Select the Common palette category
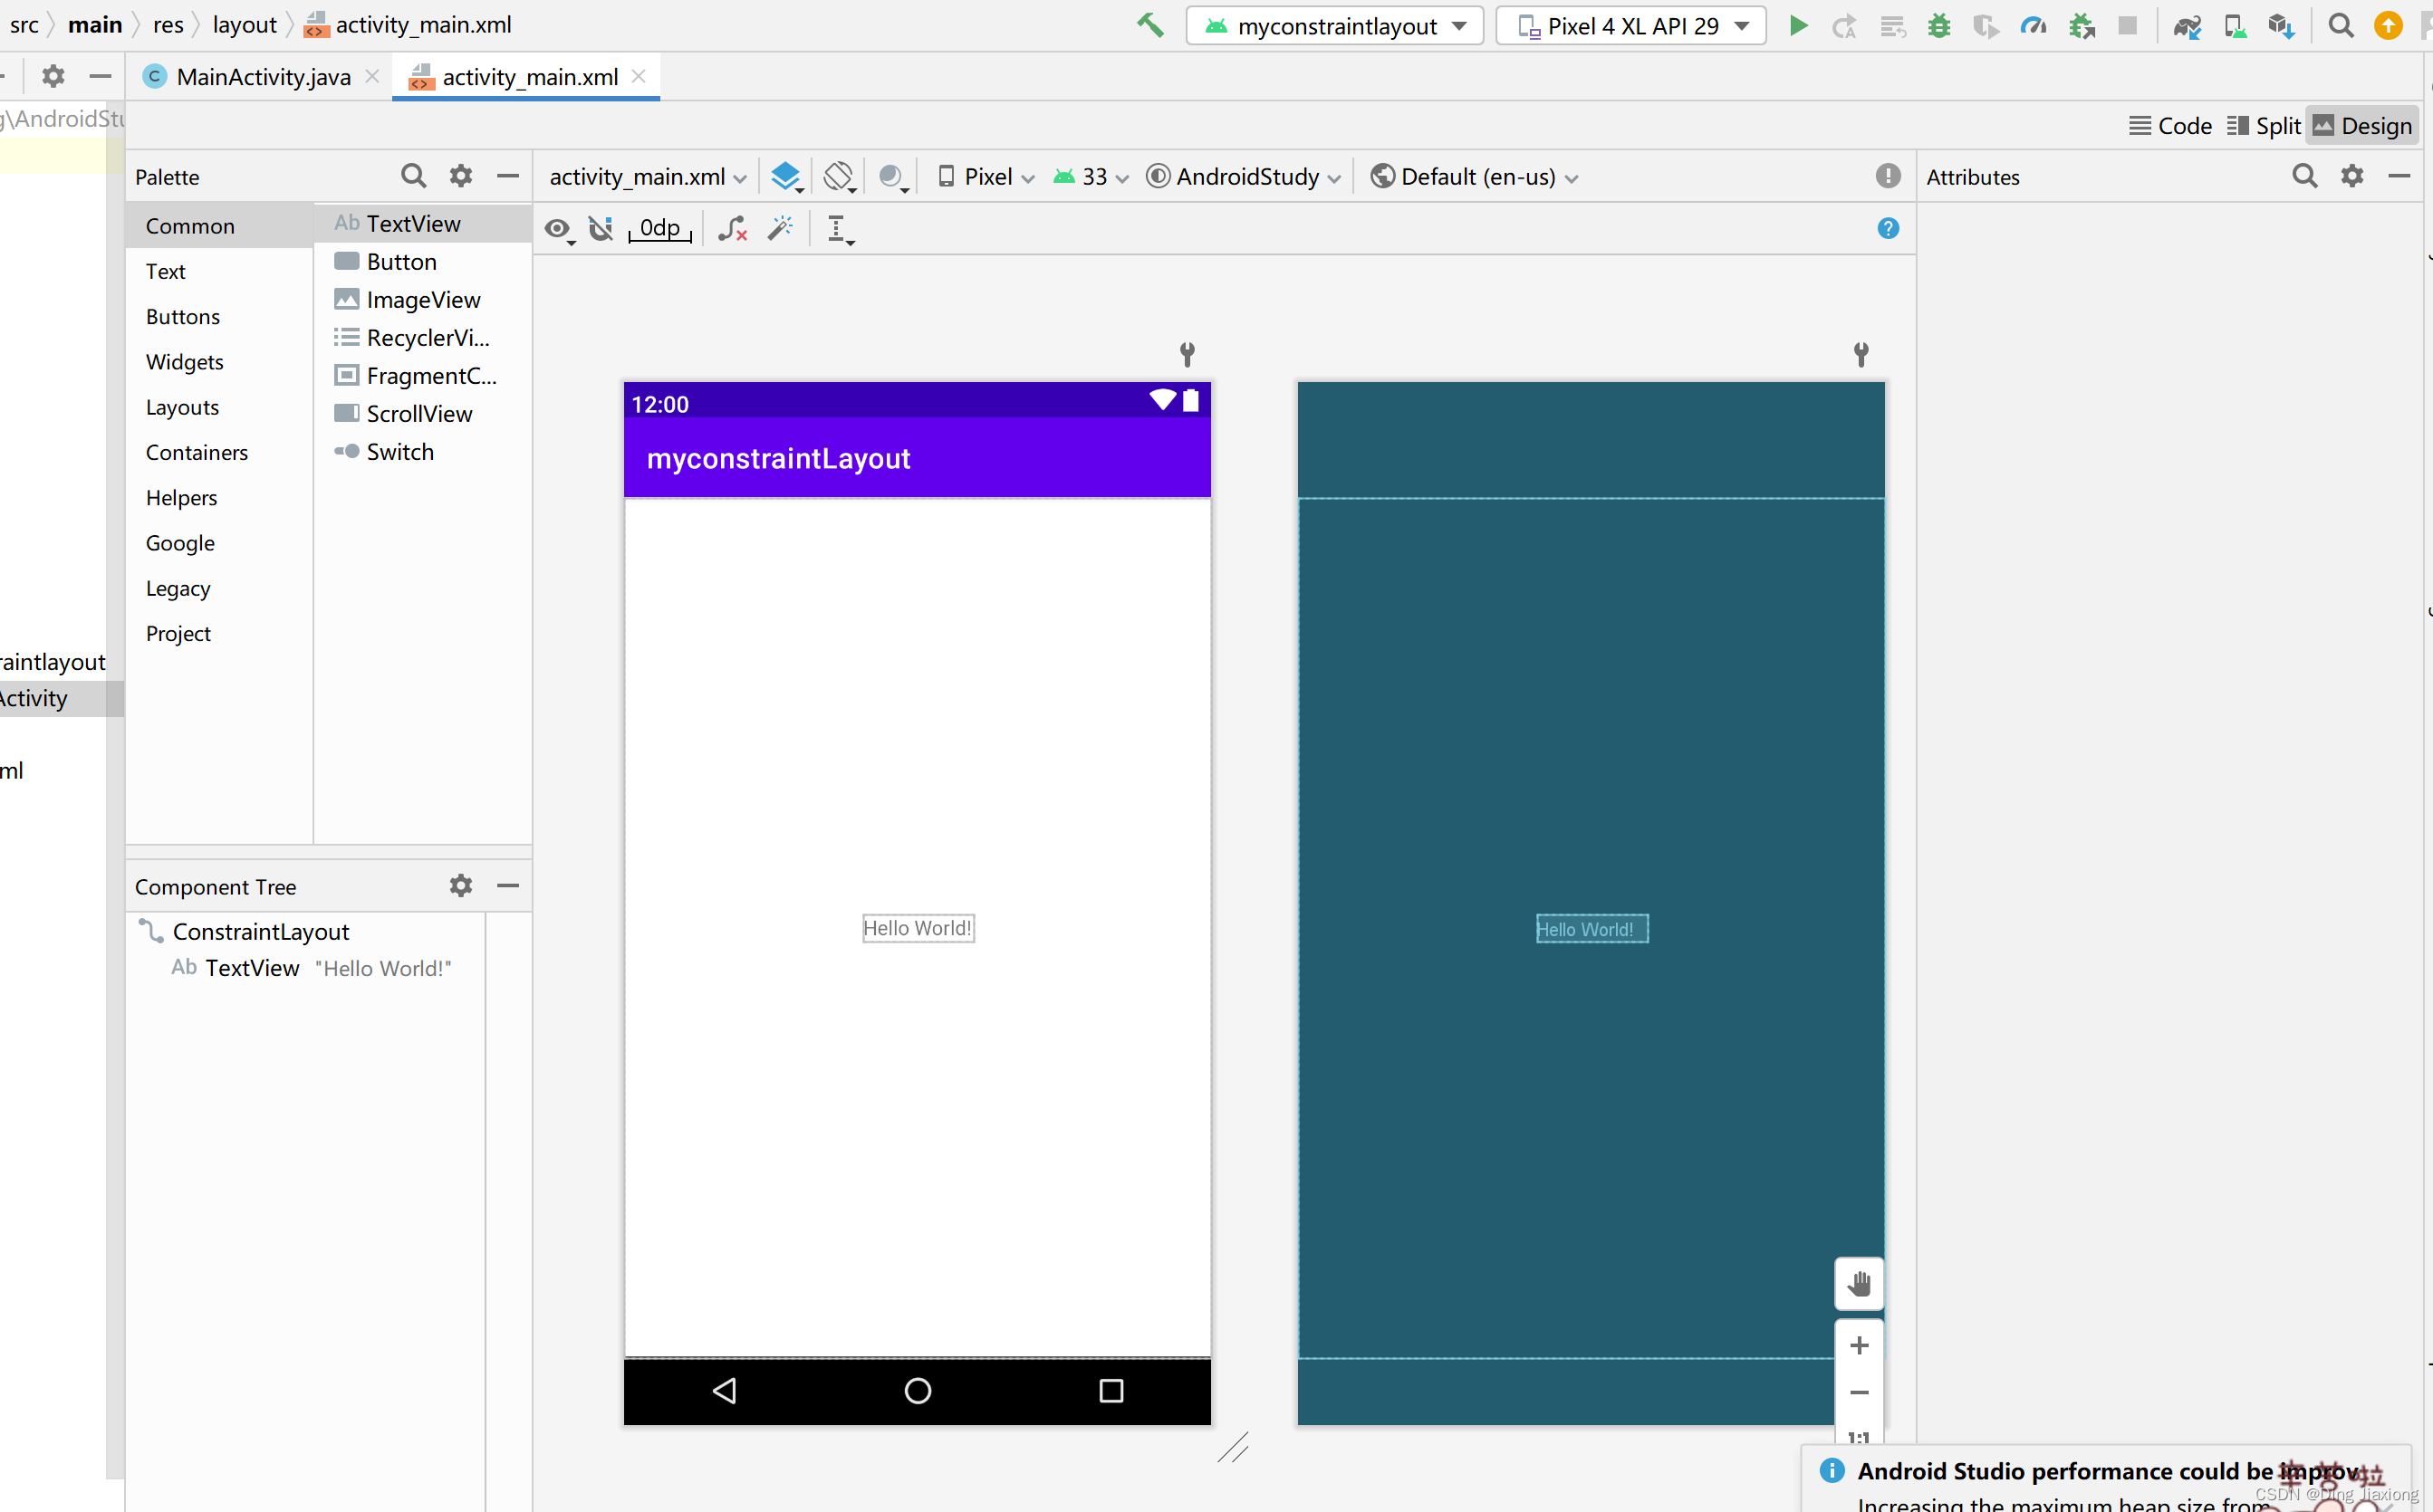 click(219, 226)
